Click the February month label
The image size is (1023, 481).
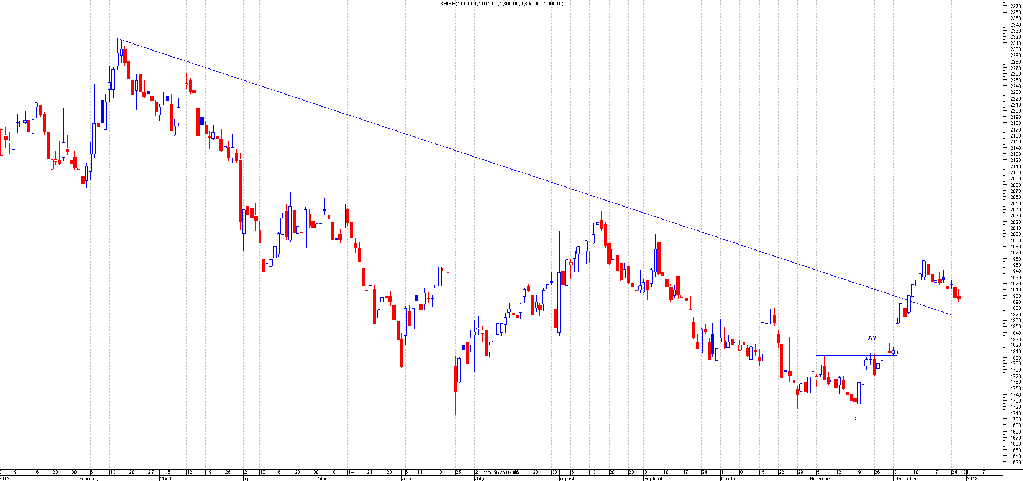click(x=89, y=478)
